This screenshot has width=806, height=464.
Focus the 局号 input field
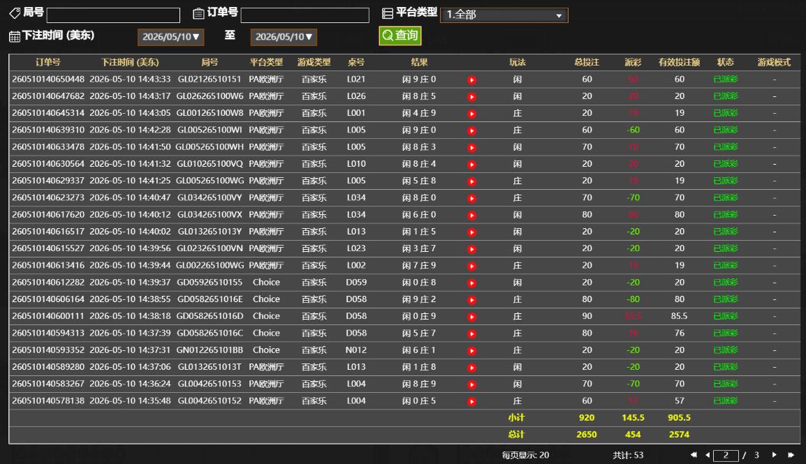113,15
